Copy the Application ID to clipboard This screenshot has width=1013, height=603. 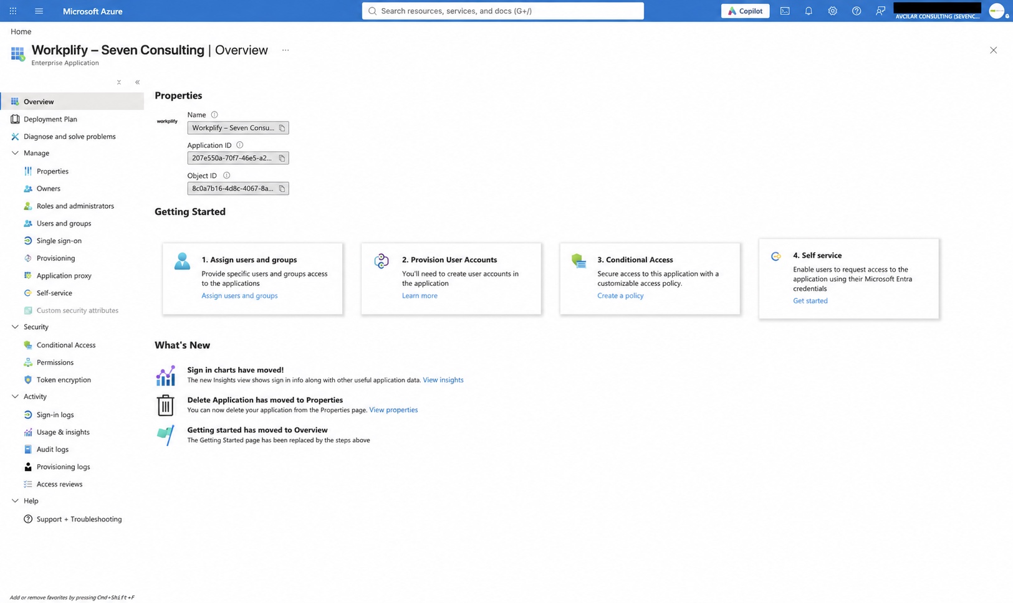(x=282, y=158)
